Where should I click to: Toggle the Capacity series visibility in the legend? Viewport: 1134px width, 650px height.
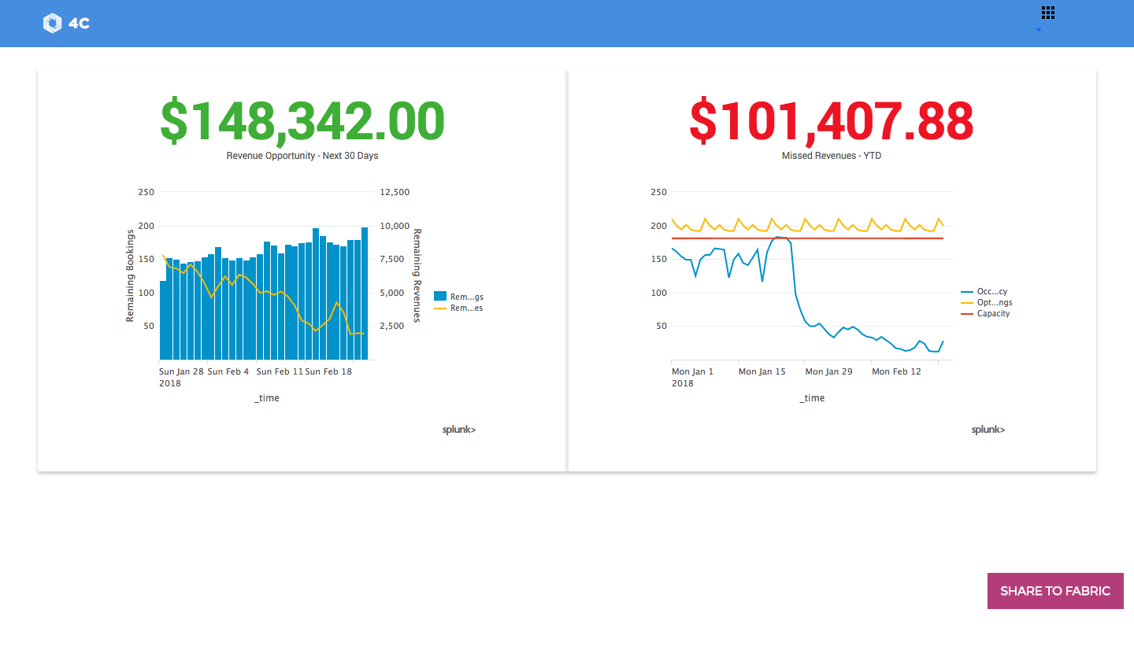[990, 313]
